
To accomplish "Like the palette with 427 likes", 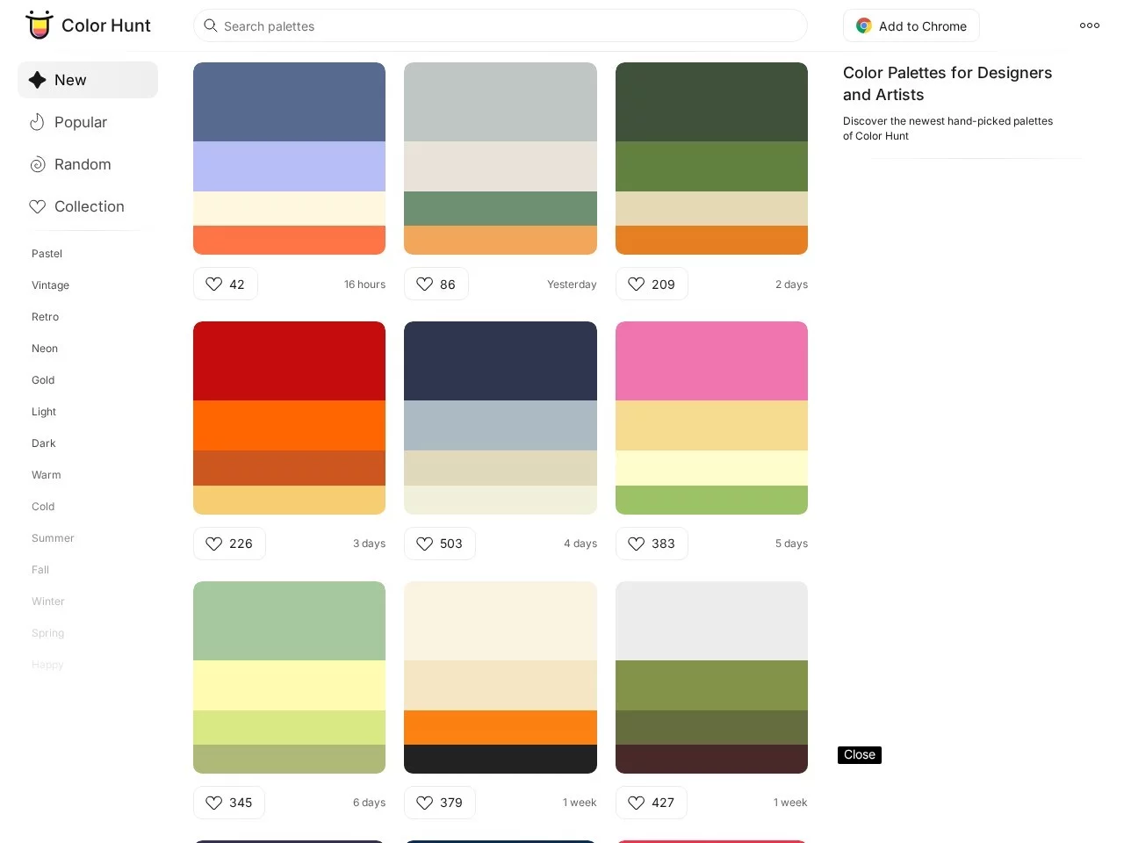I will [636, 802].
